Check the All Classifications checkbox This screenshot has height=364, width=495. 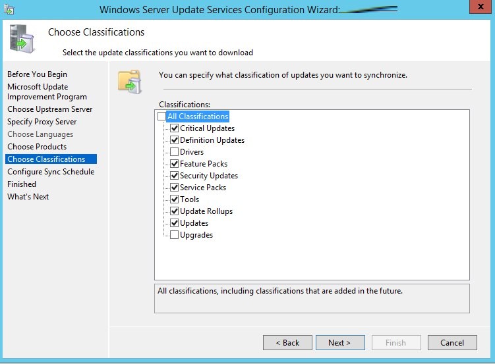click(162, 117)
